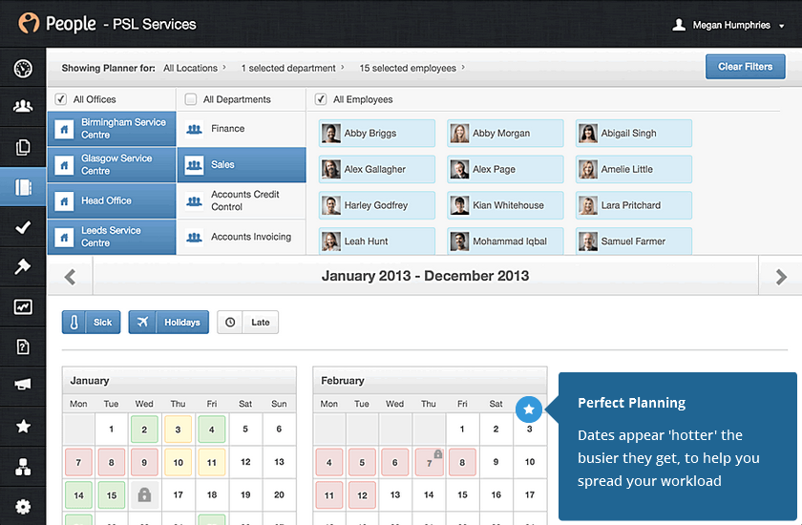Viewport: 802px width, 525px height.
Task: Click February 15 in the calendar
Action: (462, 494)
